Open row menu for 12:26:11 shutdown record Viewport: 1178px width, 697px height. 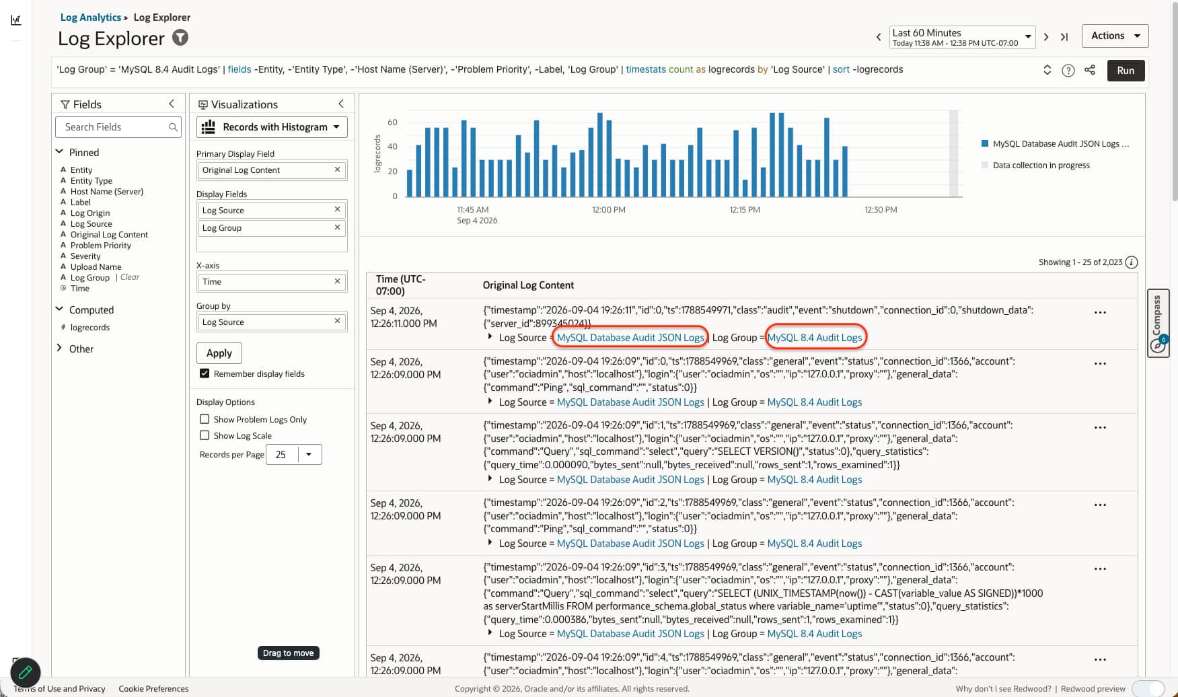[x=1100, y=312]
